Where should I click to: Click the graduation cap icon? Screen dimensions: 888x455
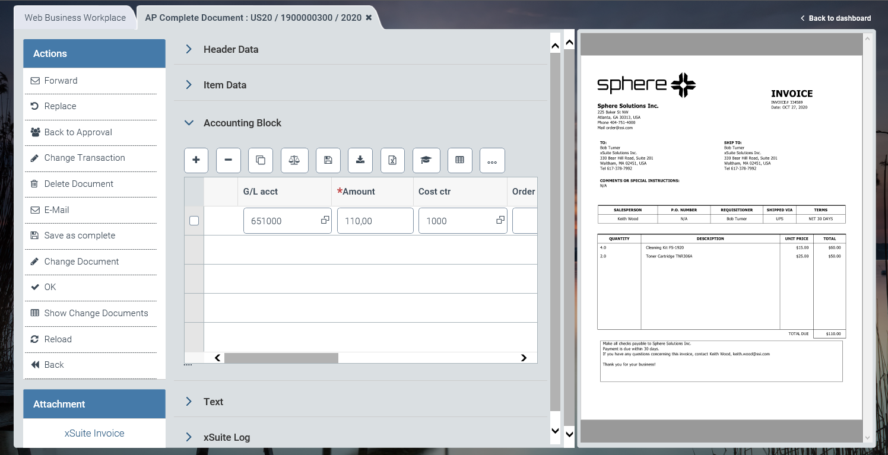[x=426, y=160]
